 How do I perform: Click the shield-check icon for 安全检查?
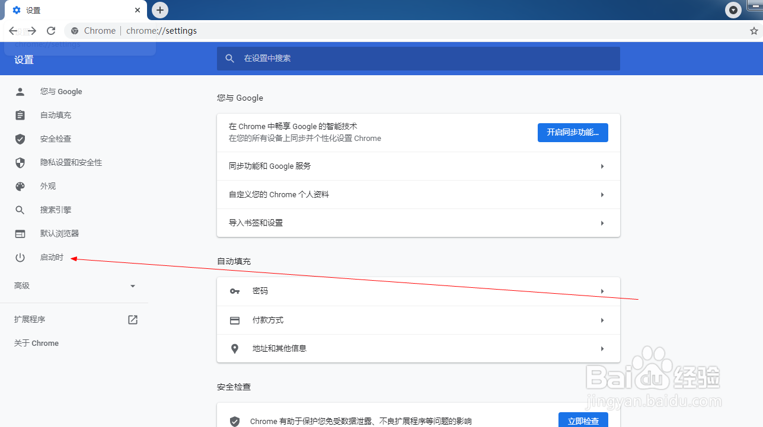(x=20, y=139)
